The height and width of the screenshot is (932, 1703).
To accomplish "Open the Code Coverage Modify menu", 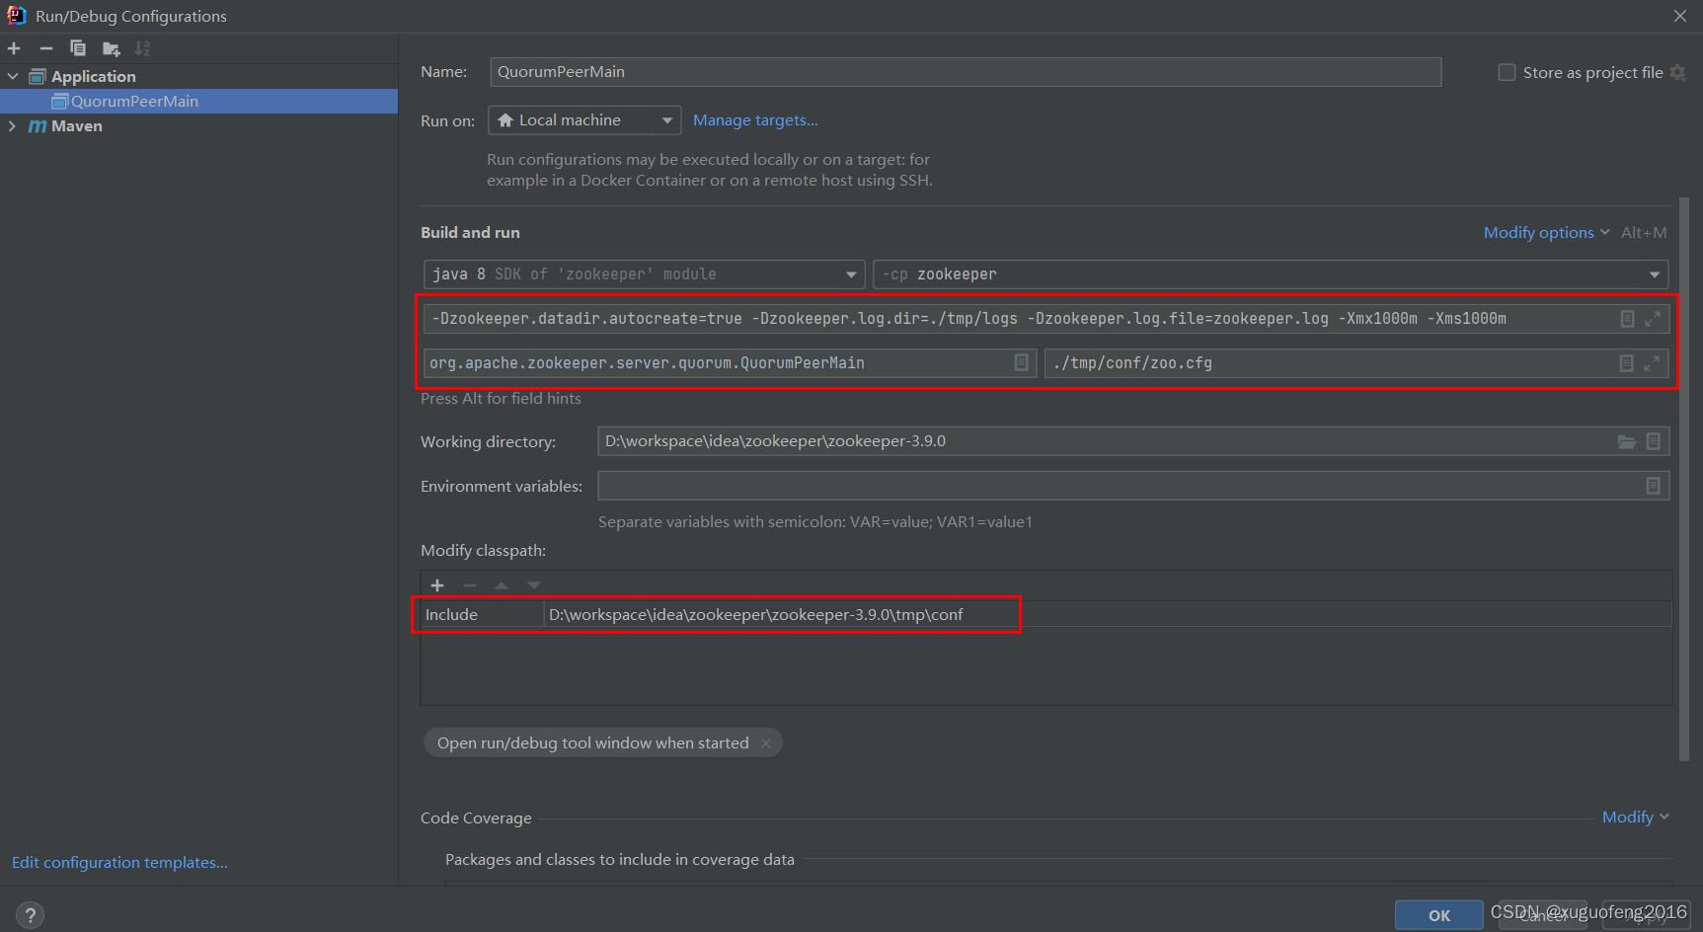I will pos(1635,816).
